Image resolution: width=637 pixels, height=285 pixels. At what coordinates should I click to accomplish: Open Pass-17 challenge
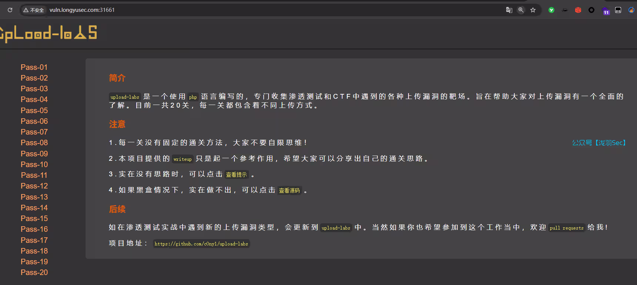pos(34,240)
